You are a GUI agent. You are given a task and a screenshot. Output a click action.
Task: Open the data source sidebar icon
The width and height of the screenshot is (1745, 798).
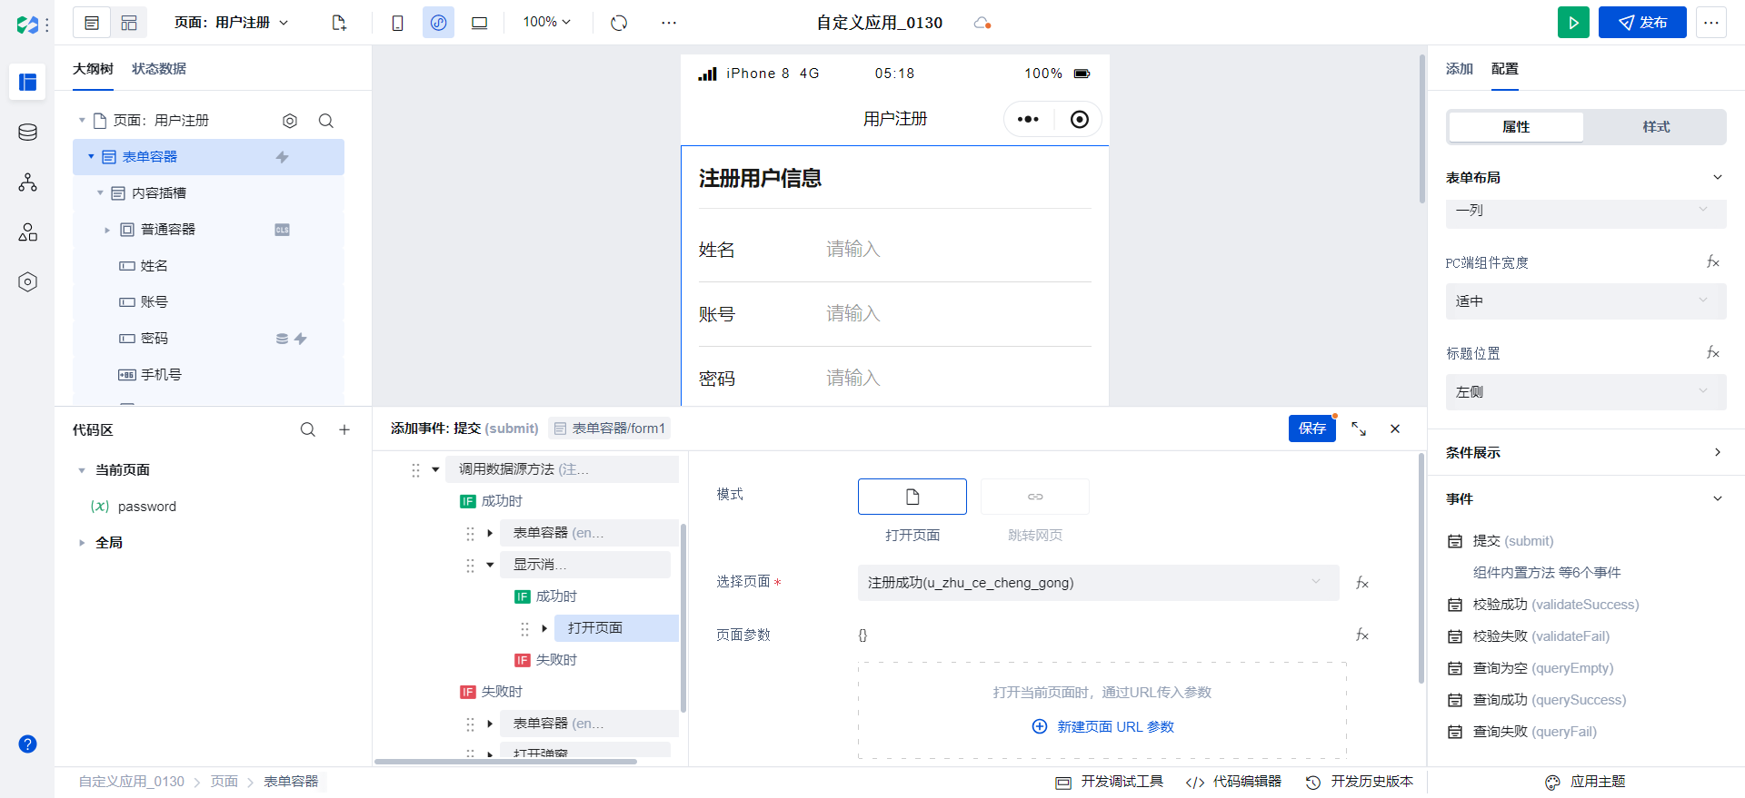[x=27, y=133]
